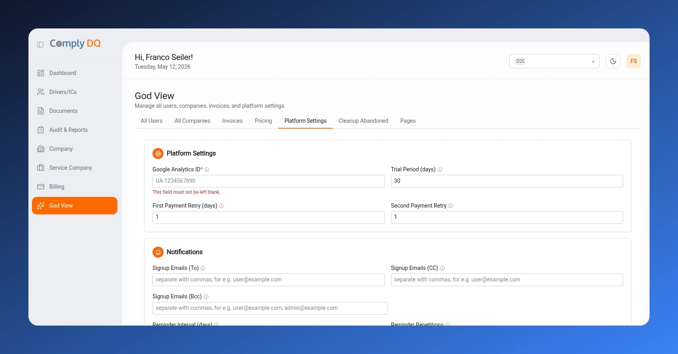Click the Google Analytics ID info icon
The width and height of the screenshot is (678, 354).
(x=207, y=170)
